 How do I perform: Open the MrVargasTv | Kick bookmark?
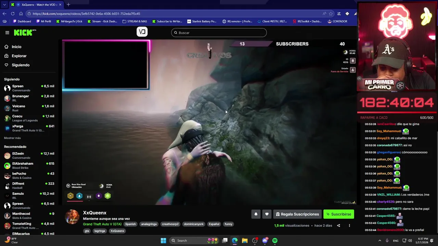click(69, 21)
